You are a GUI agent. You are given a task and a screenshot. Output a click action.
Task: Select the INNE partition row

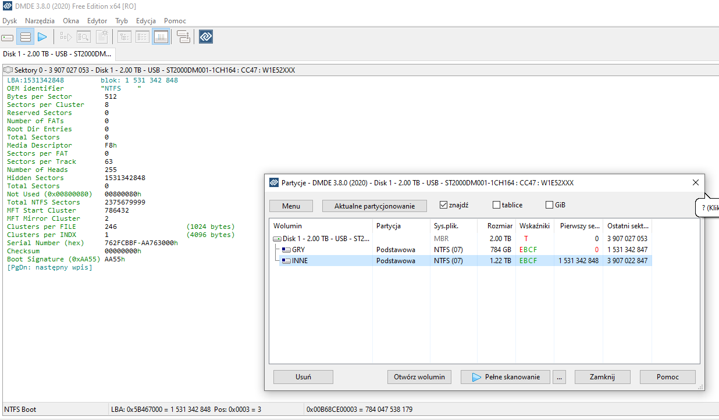tap(461, 261)
